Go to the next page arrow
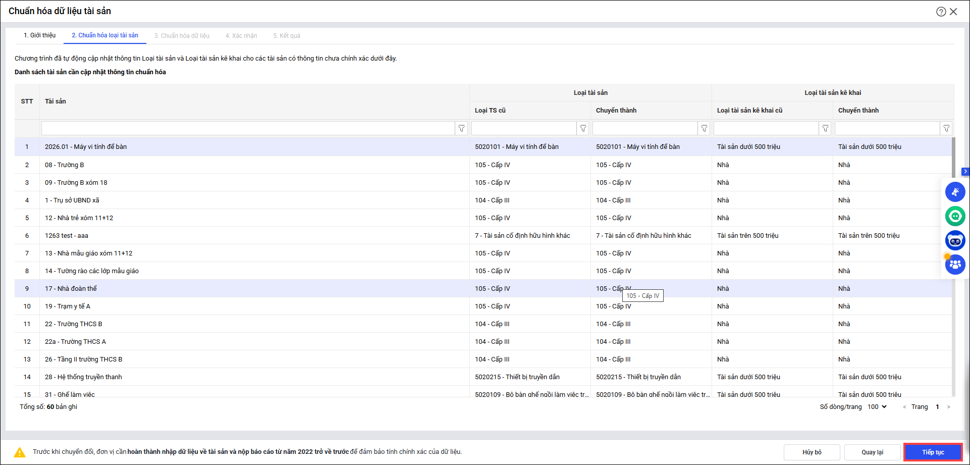 (949, 407)
